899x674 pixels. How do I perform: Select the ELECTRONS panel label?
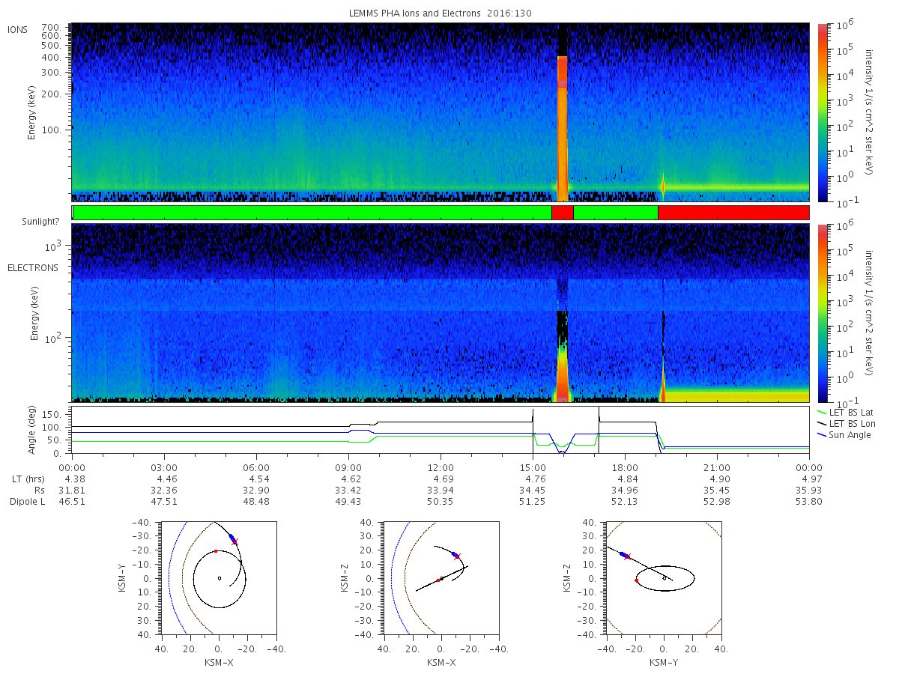point(33,267)
